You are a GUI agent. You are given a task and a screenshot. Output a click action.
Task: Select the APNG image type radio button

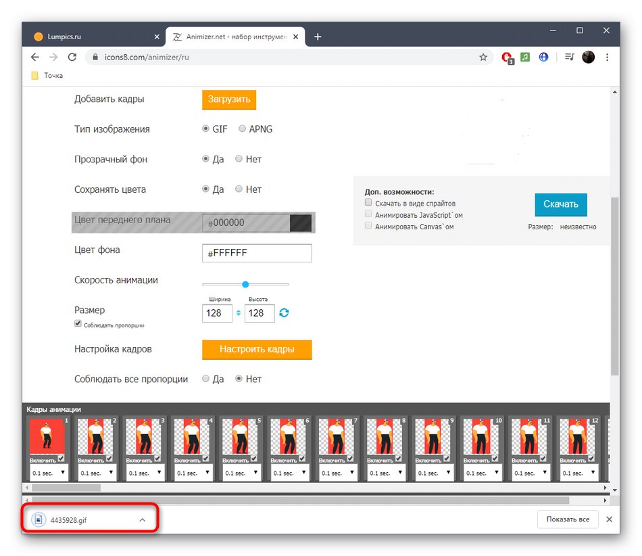[x=242, y=129]
